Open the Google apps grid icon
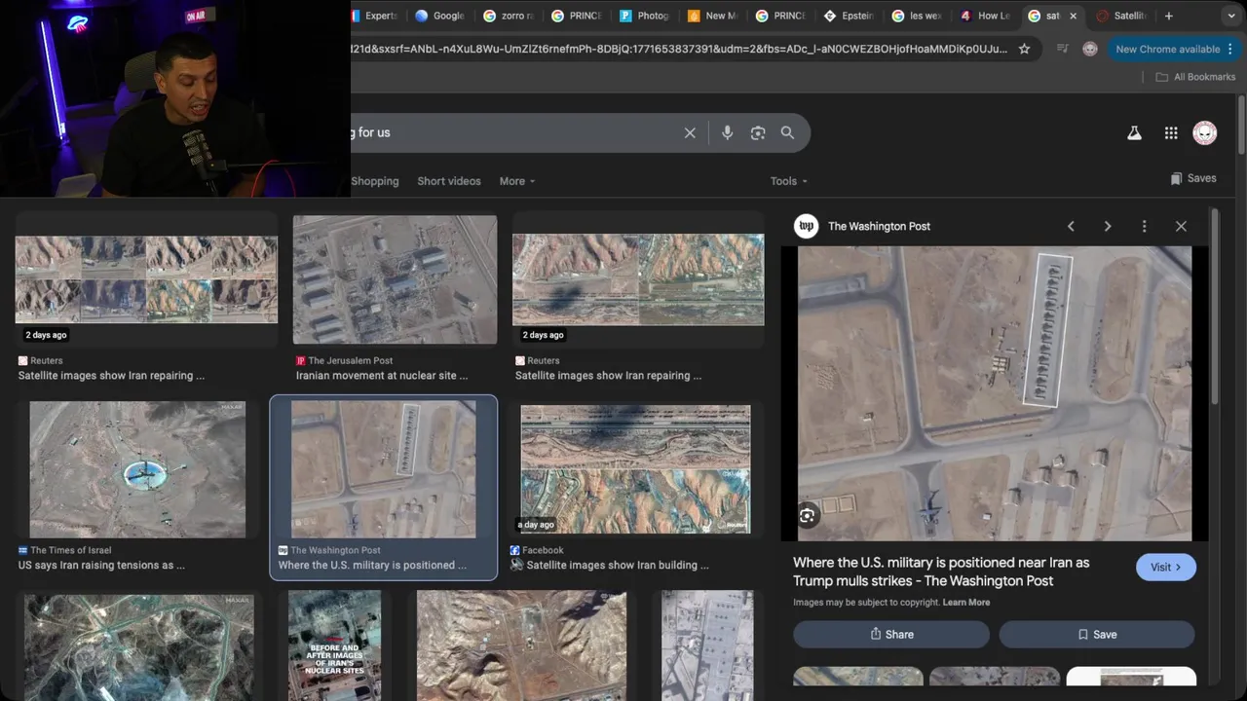Image resolution: width=1247 pixels, height=701 pixels. (1171, 133)
